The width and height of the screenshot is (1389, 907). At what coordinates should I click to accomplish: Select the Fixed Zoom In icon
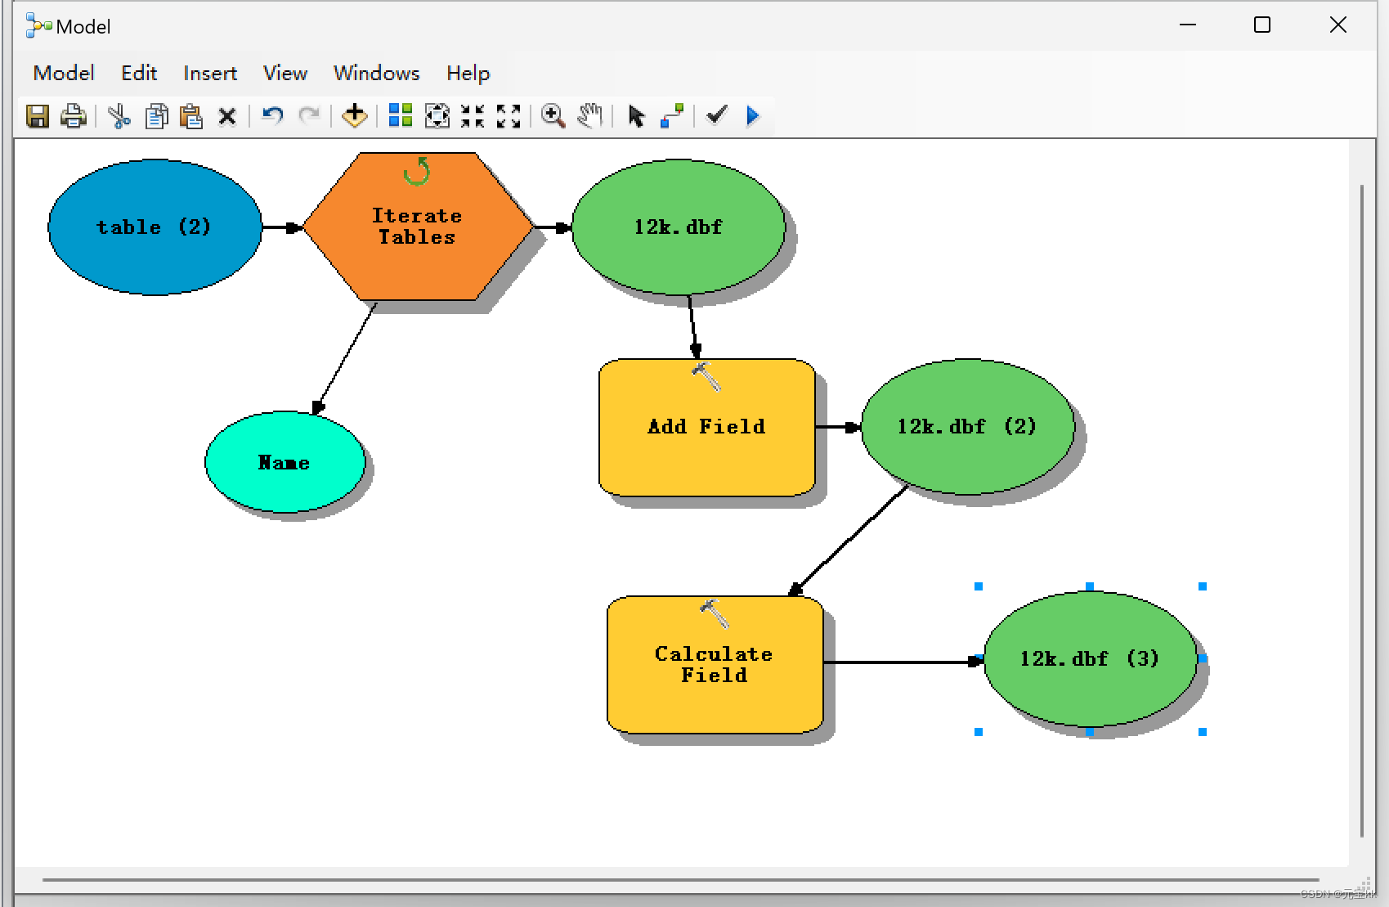pos(473,115)
